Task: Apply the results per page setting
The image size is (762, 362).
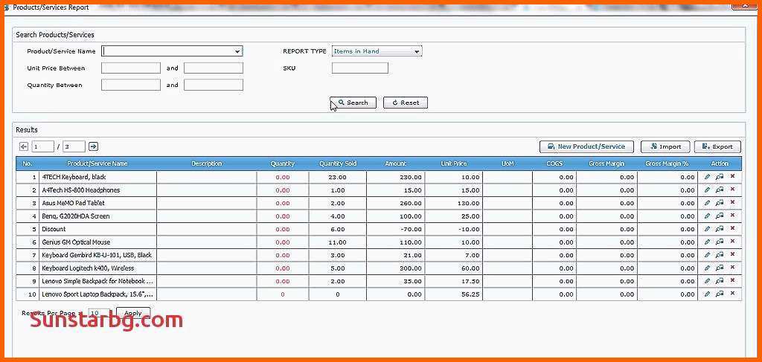Action: (x=133, y=314)
